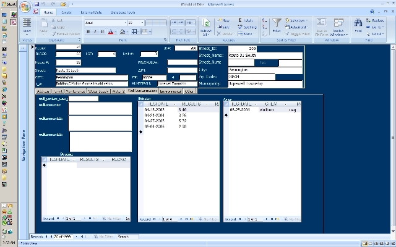This screenshot has height=247, width=396.
Task: Select the Water Supply form tab
Action: pos(97,91)
